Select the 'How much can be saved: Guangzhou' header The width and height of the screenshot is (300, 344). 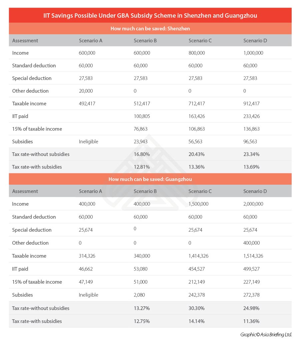(150, 179)
